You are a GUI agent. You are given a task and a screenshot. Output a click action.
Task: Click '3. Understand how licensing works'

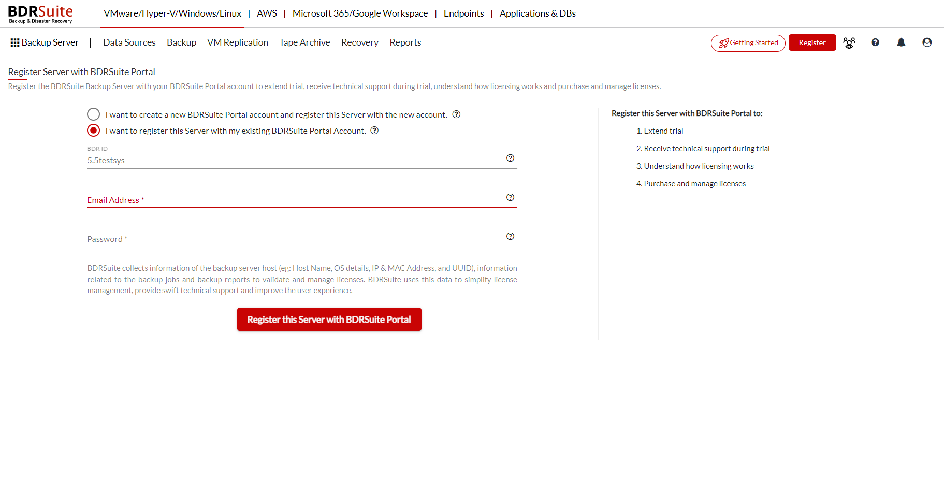point(695,166)
